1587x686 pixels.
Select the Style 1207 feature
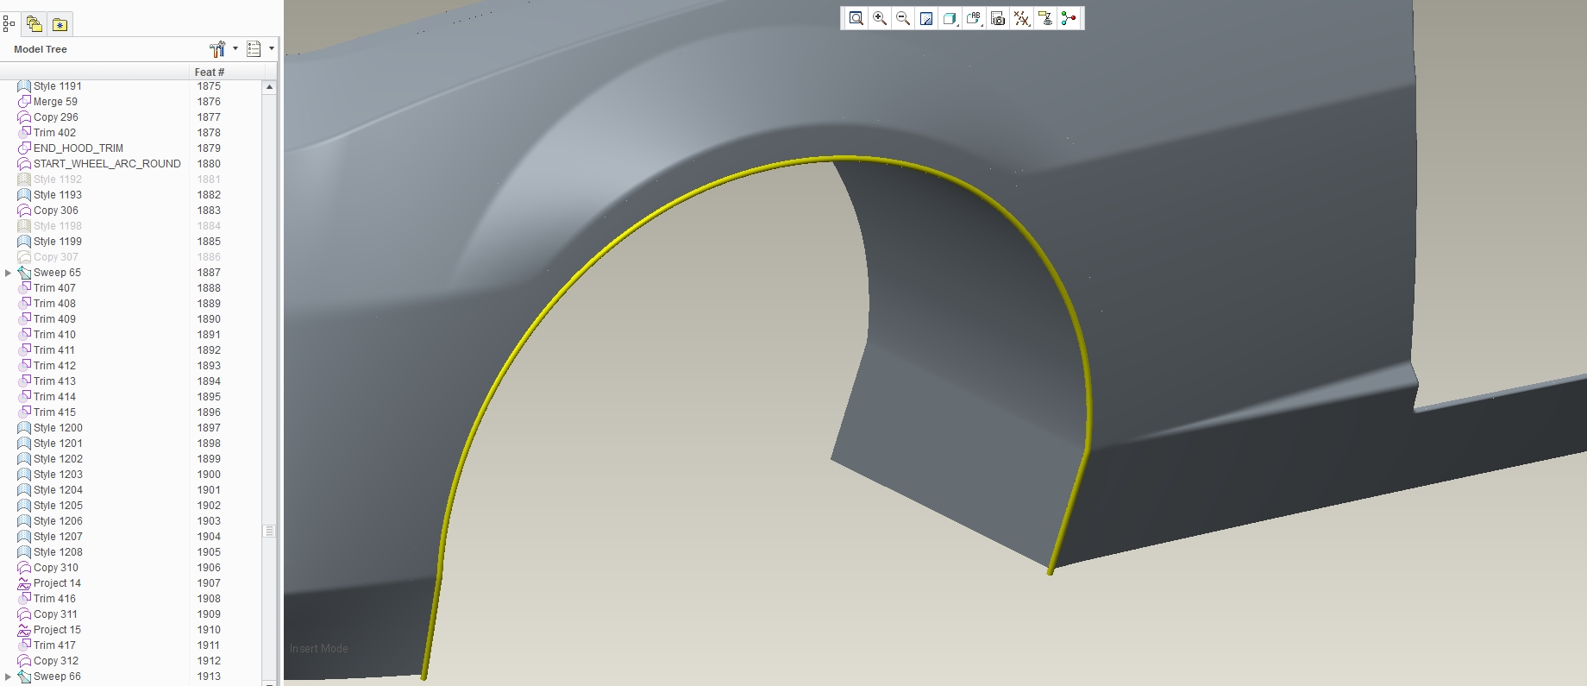(x=58, y=537)
